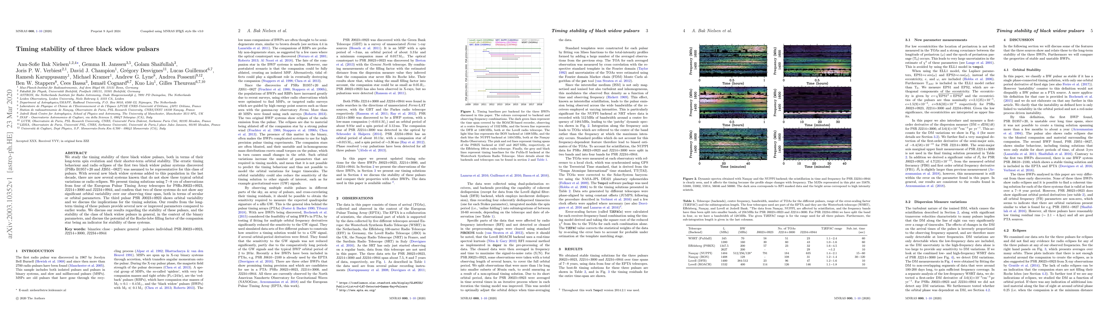
Task: Click the blue 1–10 page range in header
Action: point(39,31)
